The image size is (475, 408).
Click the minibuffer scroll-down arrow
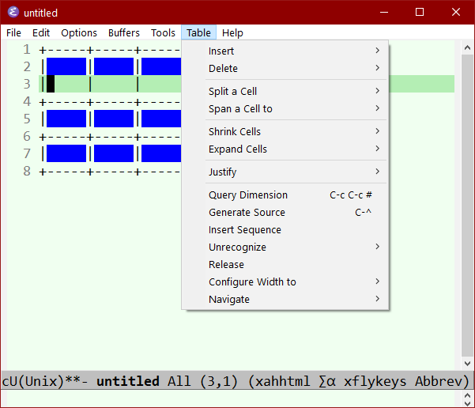(x=467, y=403)
